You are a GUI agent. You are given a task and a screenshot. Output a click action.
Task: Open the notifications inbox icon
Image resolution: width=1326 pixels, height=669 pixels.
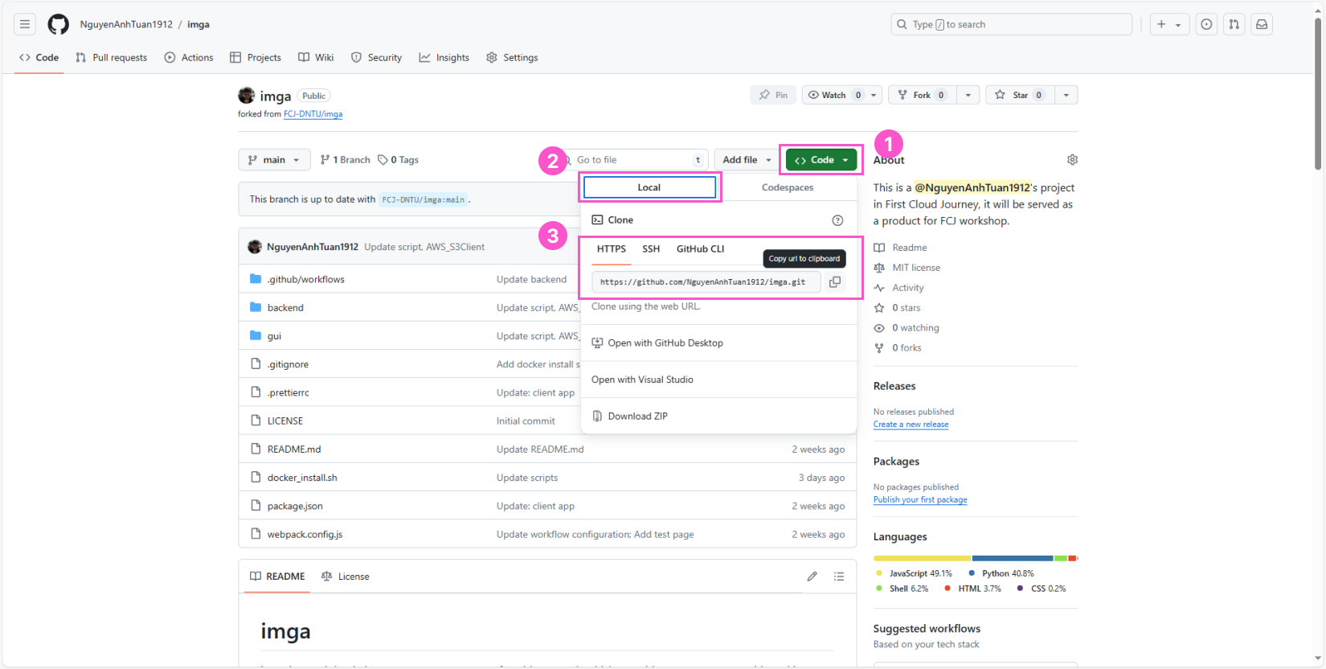tap(1262, 24)
